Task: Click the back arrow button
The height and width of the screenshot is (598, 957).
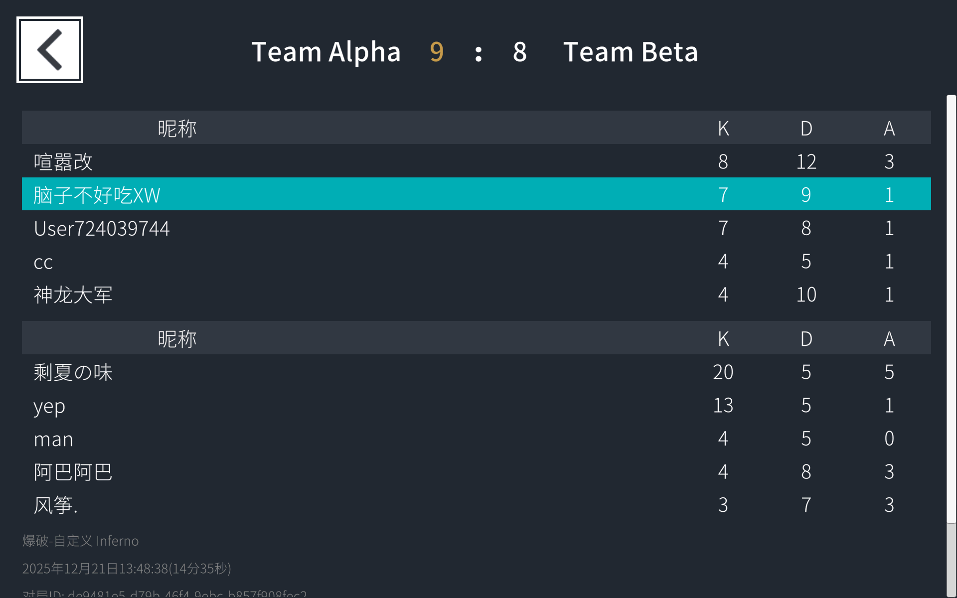Action: click(x=50, y=50)
